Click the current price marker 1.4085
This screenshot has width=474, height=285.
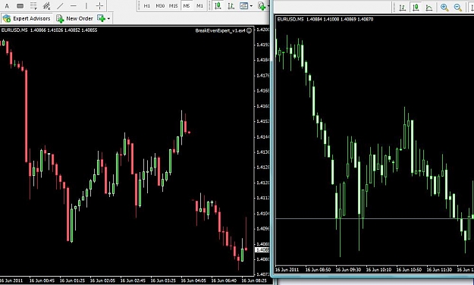(262, 250)
